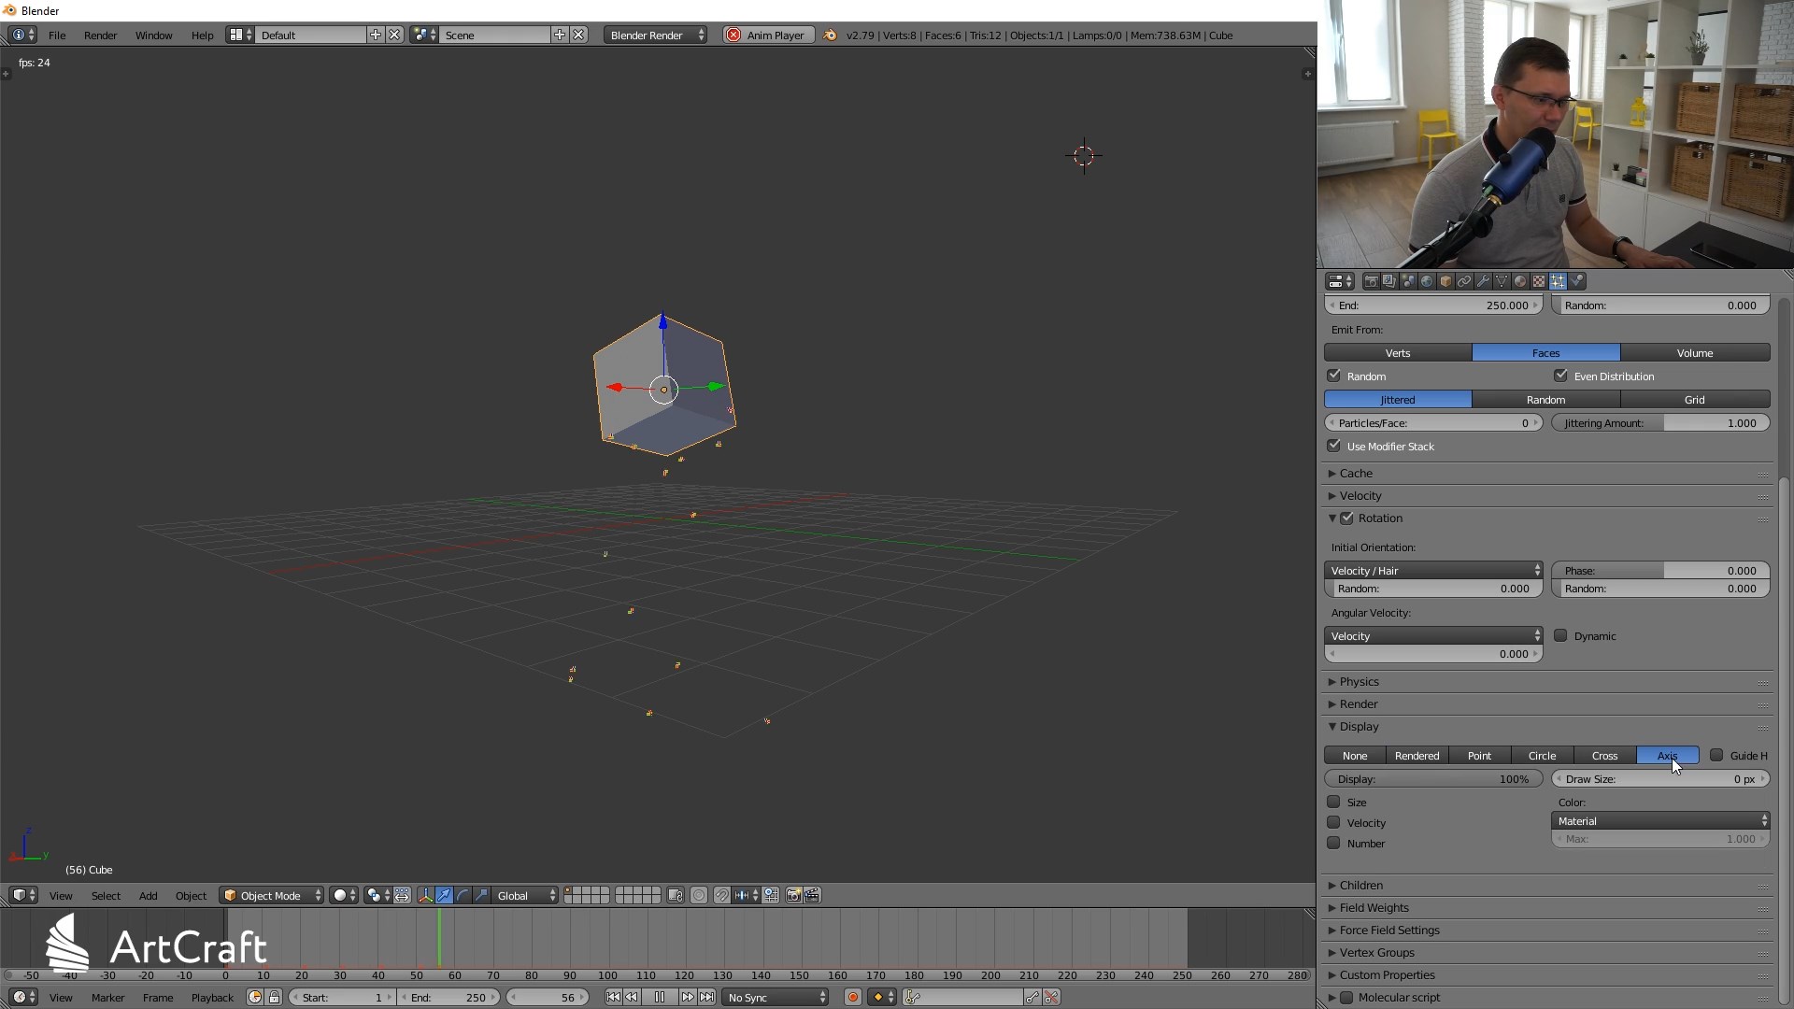Toggle the Use Modifier Stack checkbox
The height and width of the screenshot is (1009, 1794).
[1334, 446]
